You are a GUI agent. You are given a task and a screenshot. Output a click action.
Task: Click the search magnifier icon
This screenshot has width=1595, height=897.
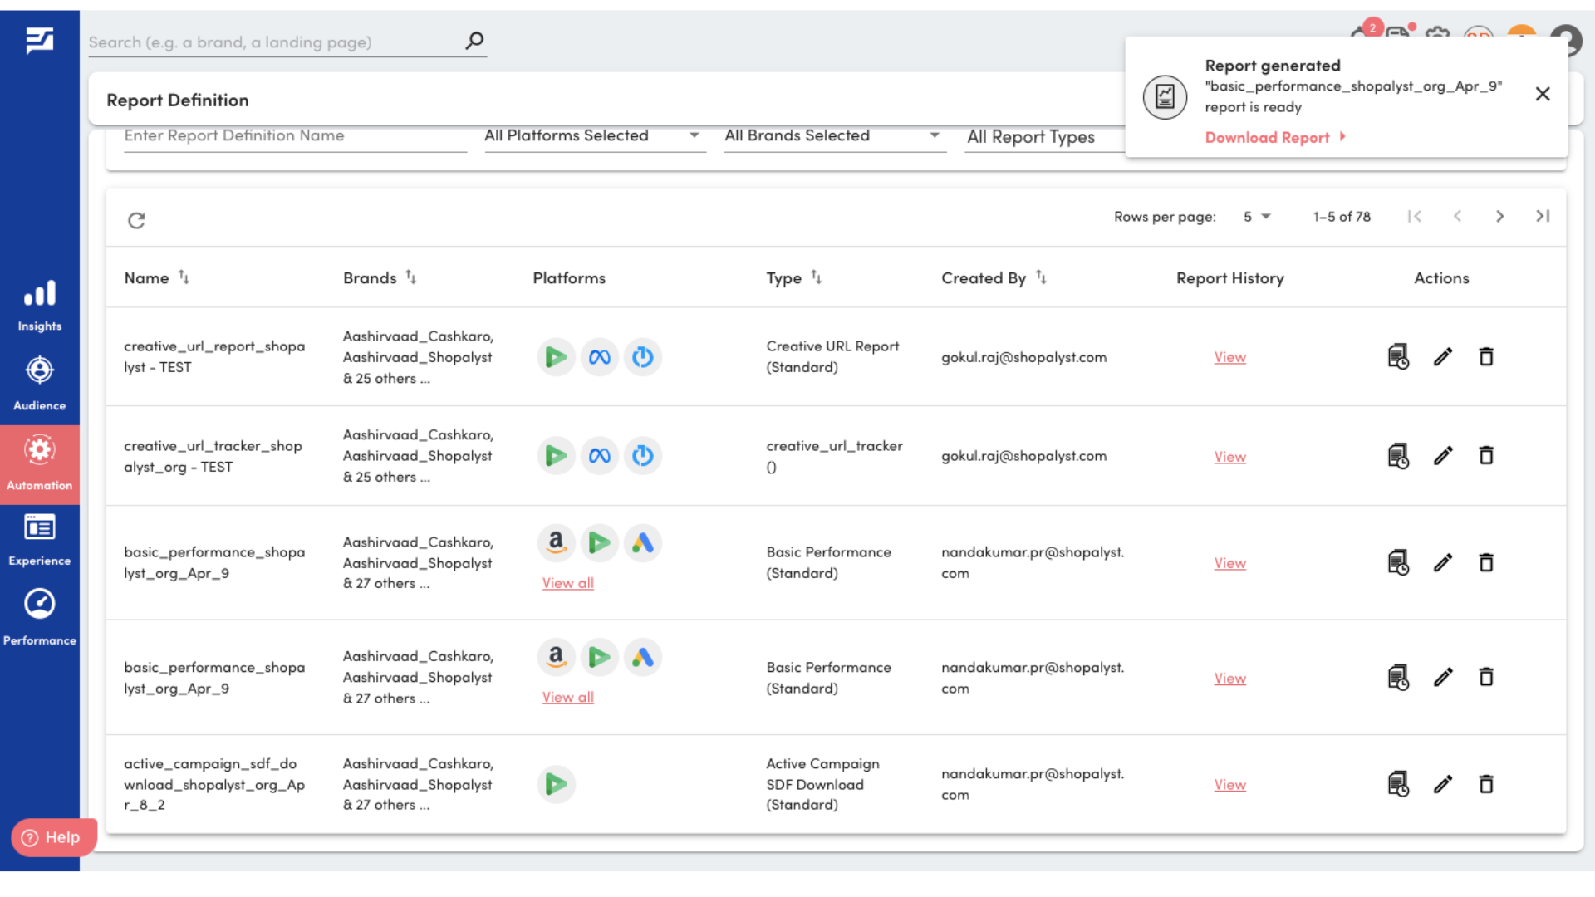(474, 41)
